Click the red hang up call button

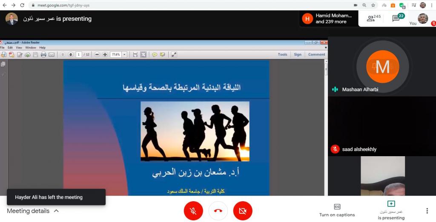point(218,211)
